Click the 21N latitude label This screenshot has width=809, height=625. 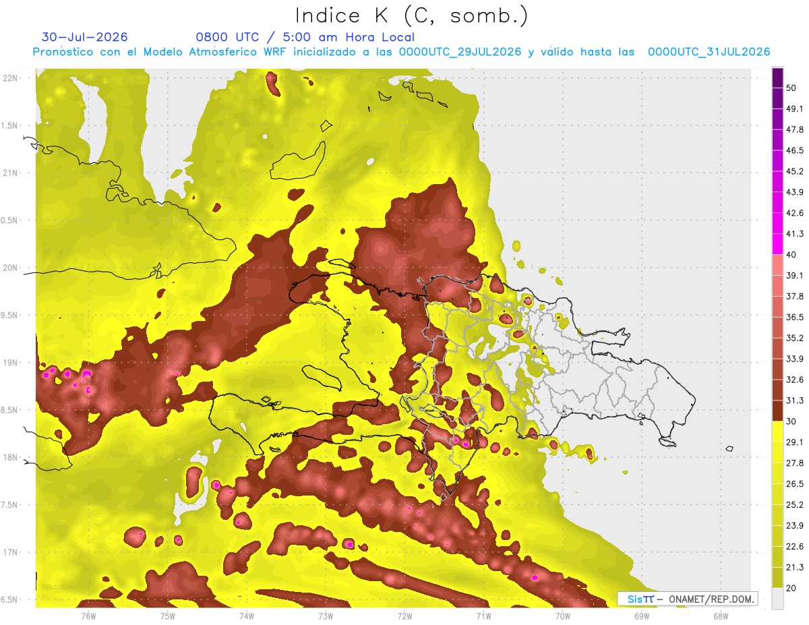(x=10, y=173)
